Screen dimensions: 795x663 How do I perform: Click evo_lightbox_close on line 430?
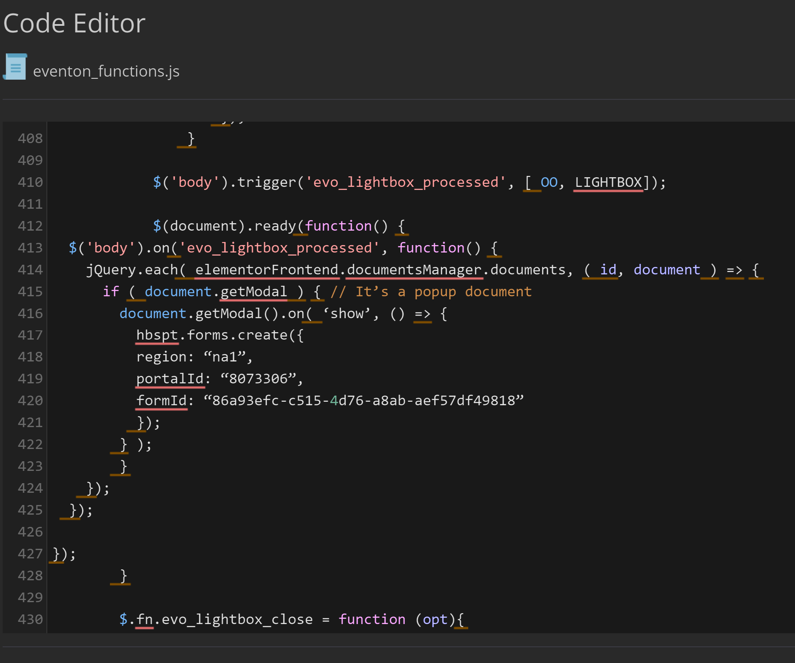coord(237,619)
